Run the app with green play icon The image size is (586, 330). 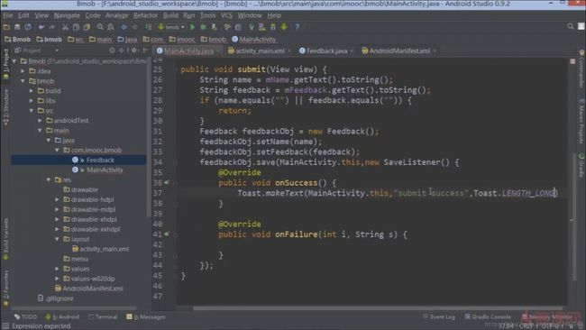click(192, 27)
